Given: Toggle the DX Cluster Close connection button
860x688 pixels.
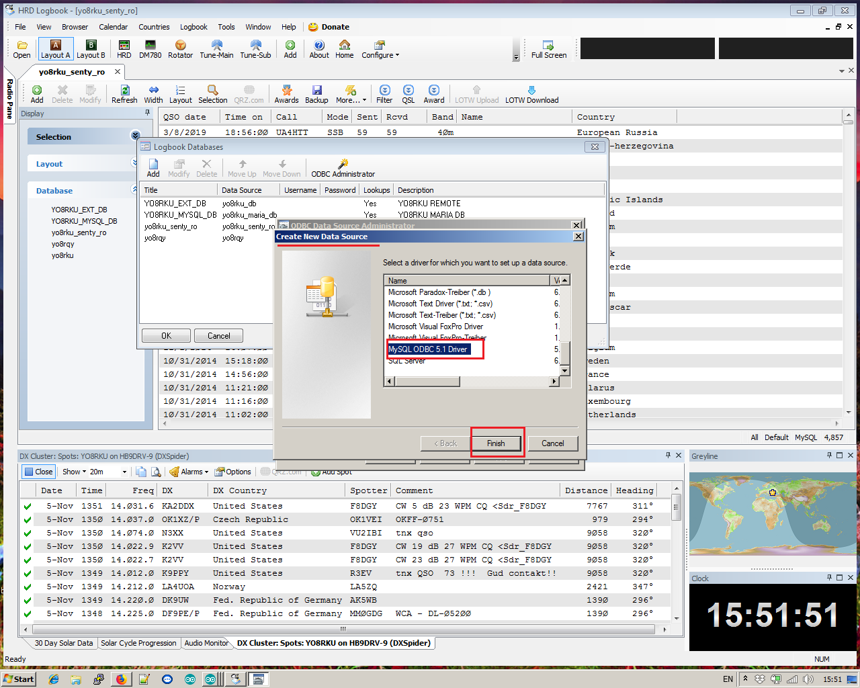Looking at the screenshot, I should point(38,472).
